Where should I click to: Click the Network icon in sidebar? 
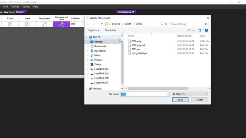pos(90,89)
